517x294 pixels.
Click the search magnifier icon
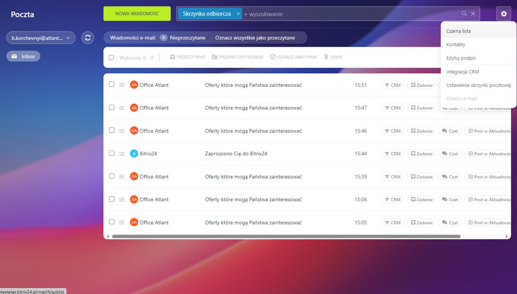[x=464, y=14]
